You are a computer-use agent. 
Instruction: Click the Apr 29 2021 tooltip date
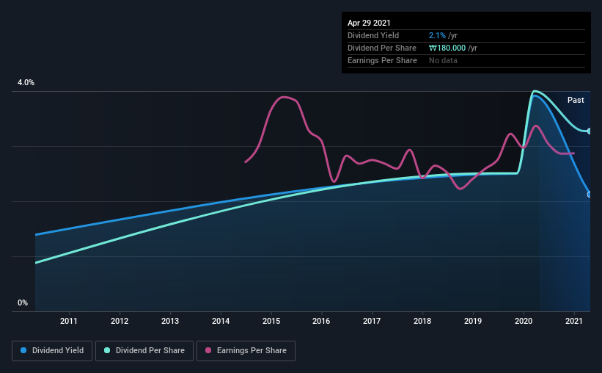(369, 23)
